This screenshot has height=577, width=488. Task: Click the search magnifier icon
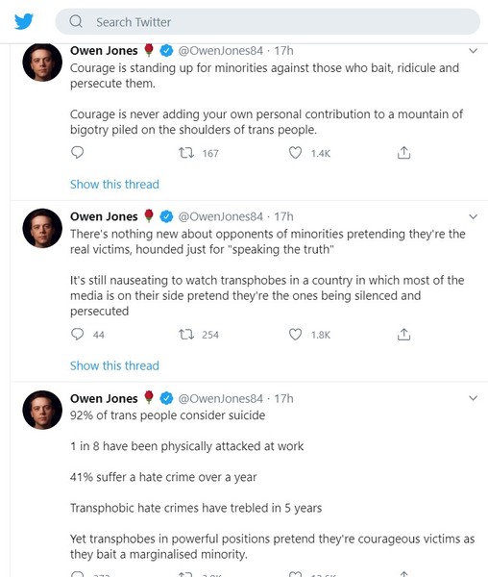76,21
